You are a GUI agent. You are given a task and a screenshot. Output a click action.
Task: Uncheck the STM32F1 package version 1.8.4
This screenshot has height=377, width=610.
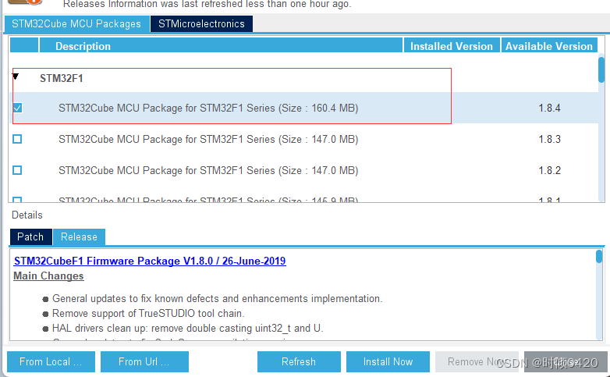[x=17, y=108]
